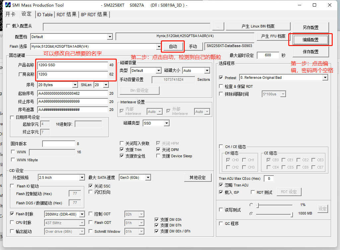Screen dimensions: 340x250
Task: Switch to the ID Table tab
Action: [45, 15]
